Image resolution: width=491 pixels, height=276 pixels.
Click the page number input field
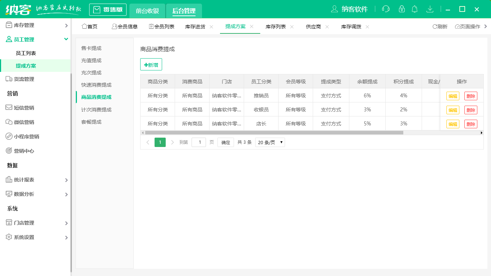click(x=198, y=142)
